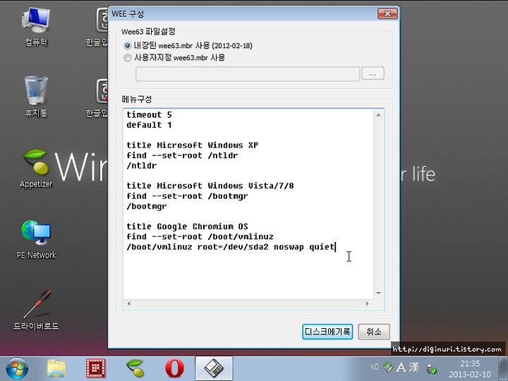Select the built-in wee63.mbr radio option
Viewport: 508px width, 381px height.
click(x=127, y=46)
